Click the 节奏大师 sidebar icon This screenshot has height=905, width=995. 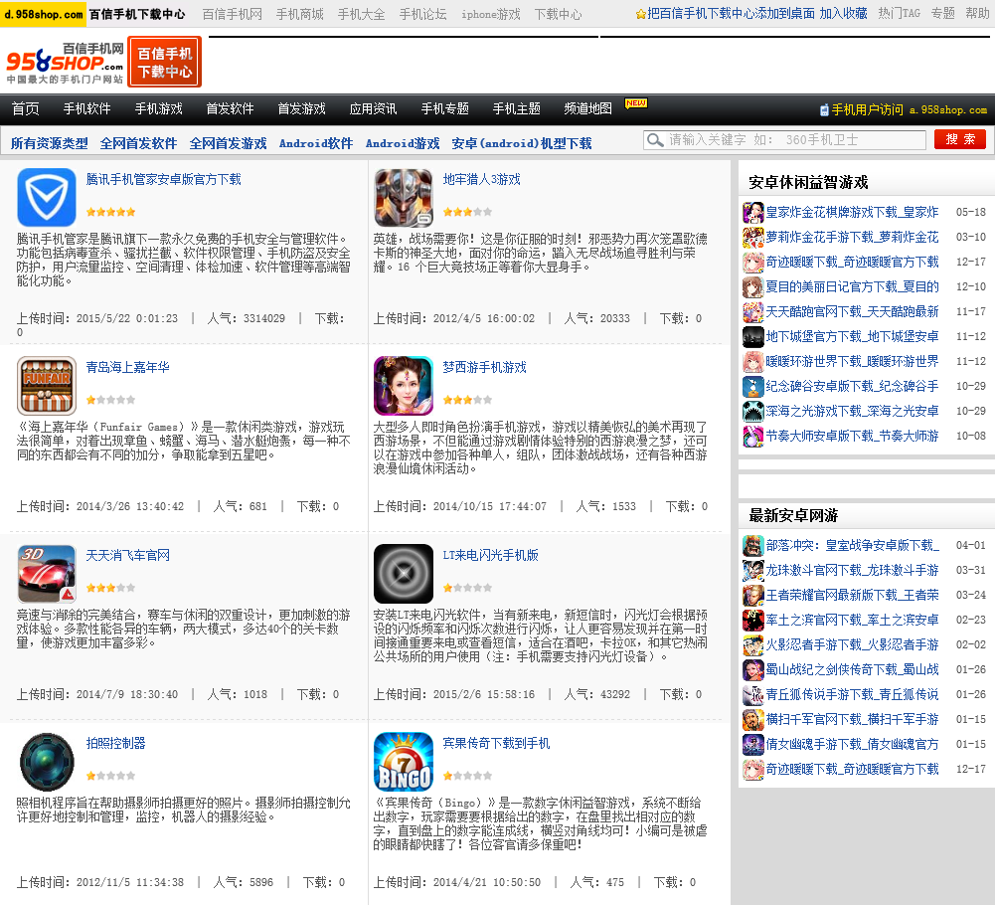click(x=752, y=436)
